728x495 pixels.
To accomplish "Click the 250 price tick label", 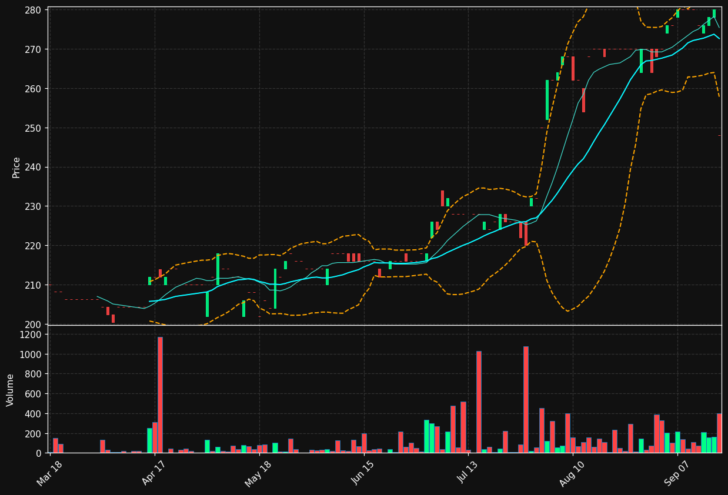I will point(32,128).
